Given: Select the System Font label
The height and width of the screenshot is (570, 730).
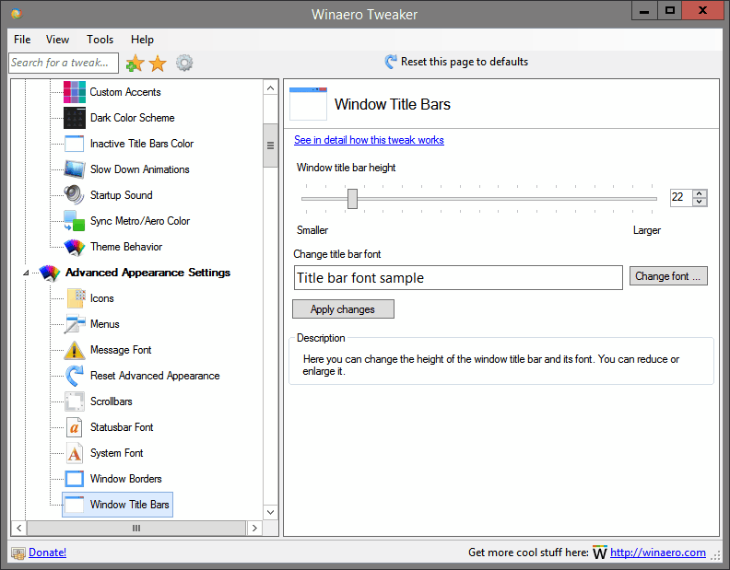Looking at the screenshot, I should (116, 453).
